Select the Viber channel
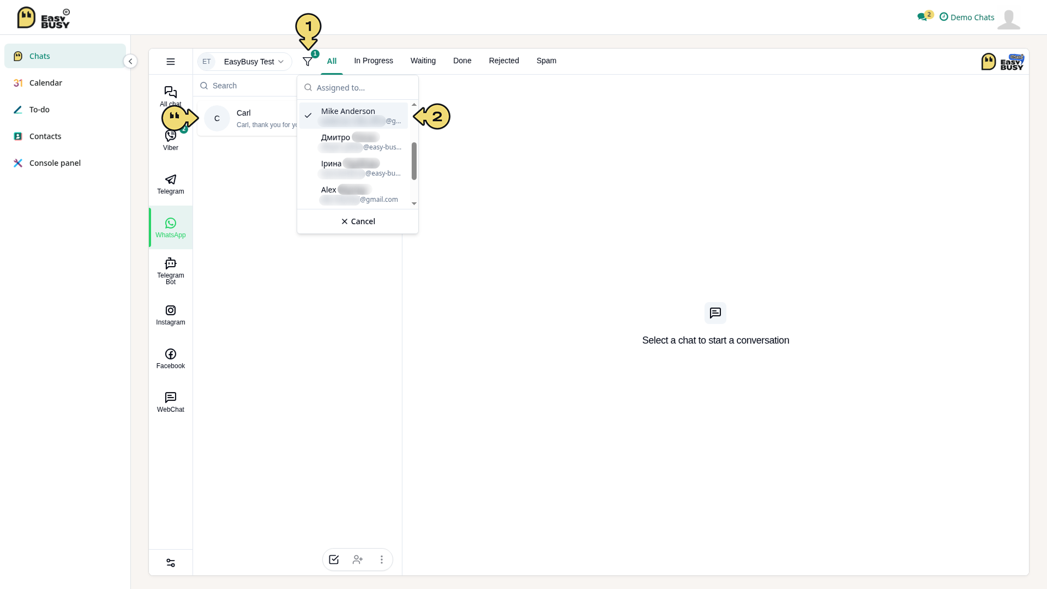Viewport: 1047px width, 589px height. (171, 140)
